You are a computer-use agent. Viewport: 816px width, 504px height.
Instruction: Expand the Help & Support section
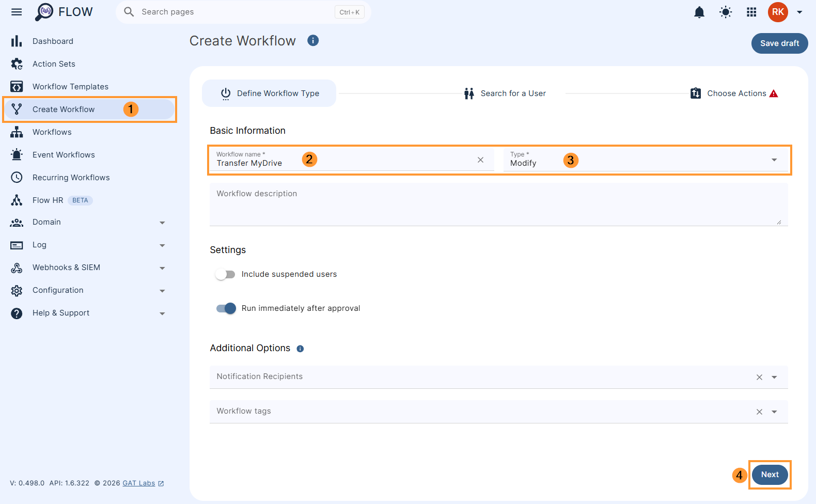point(162,314)
